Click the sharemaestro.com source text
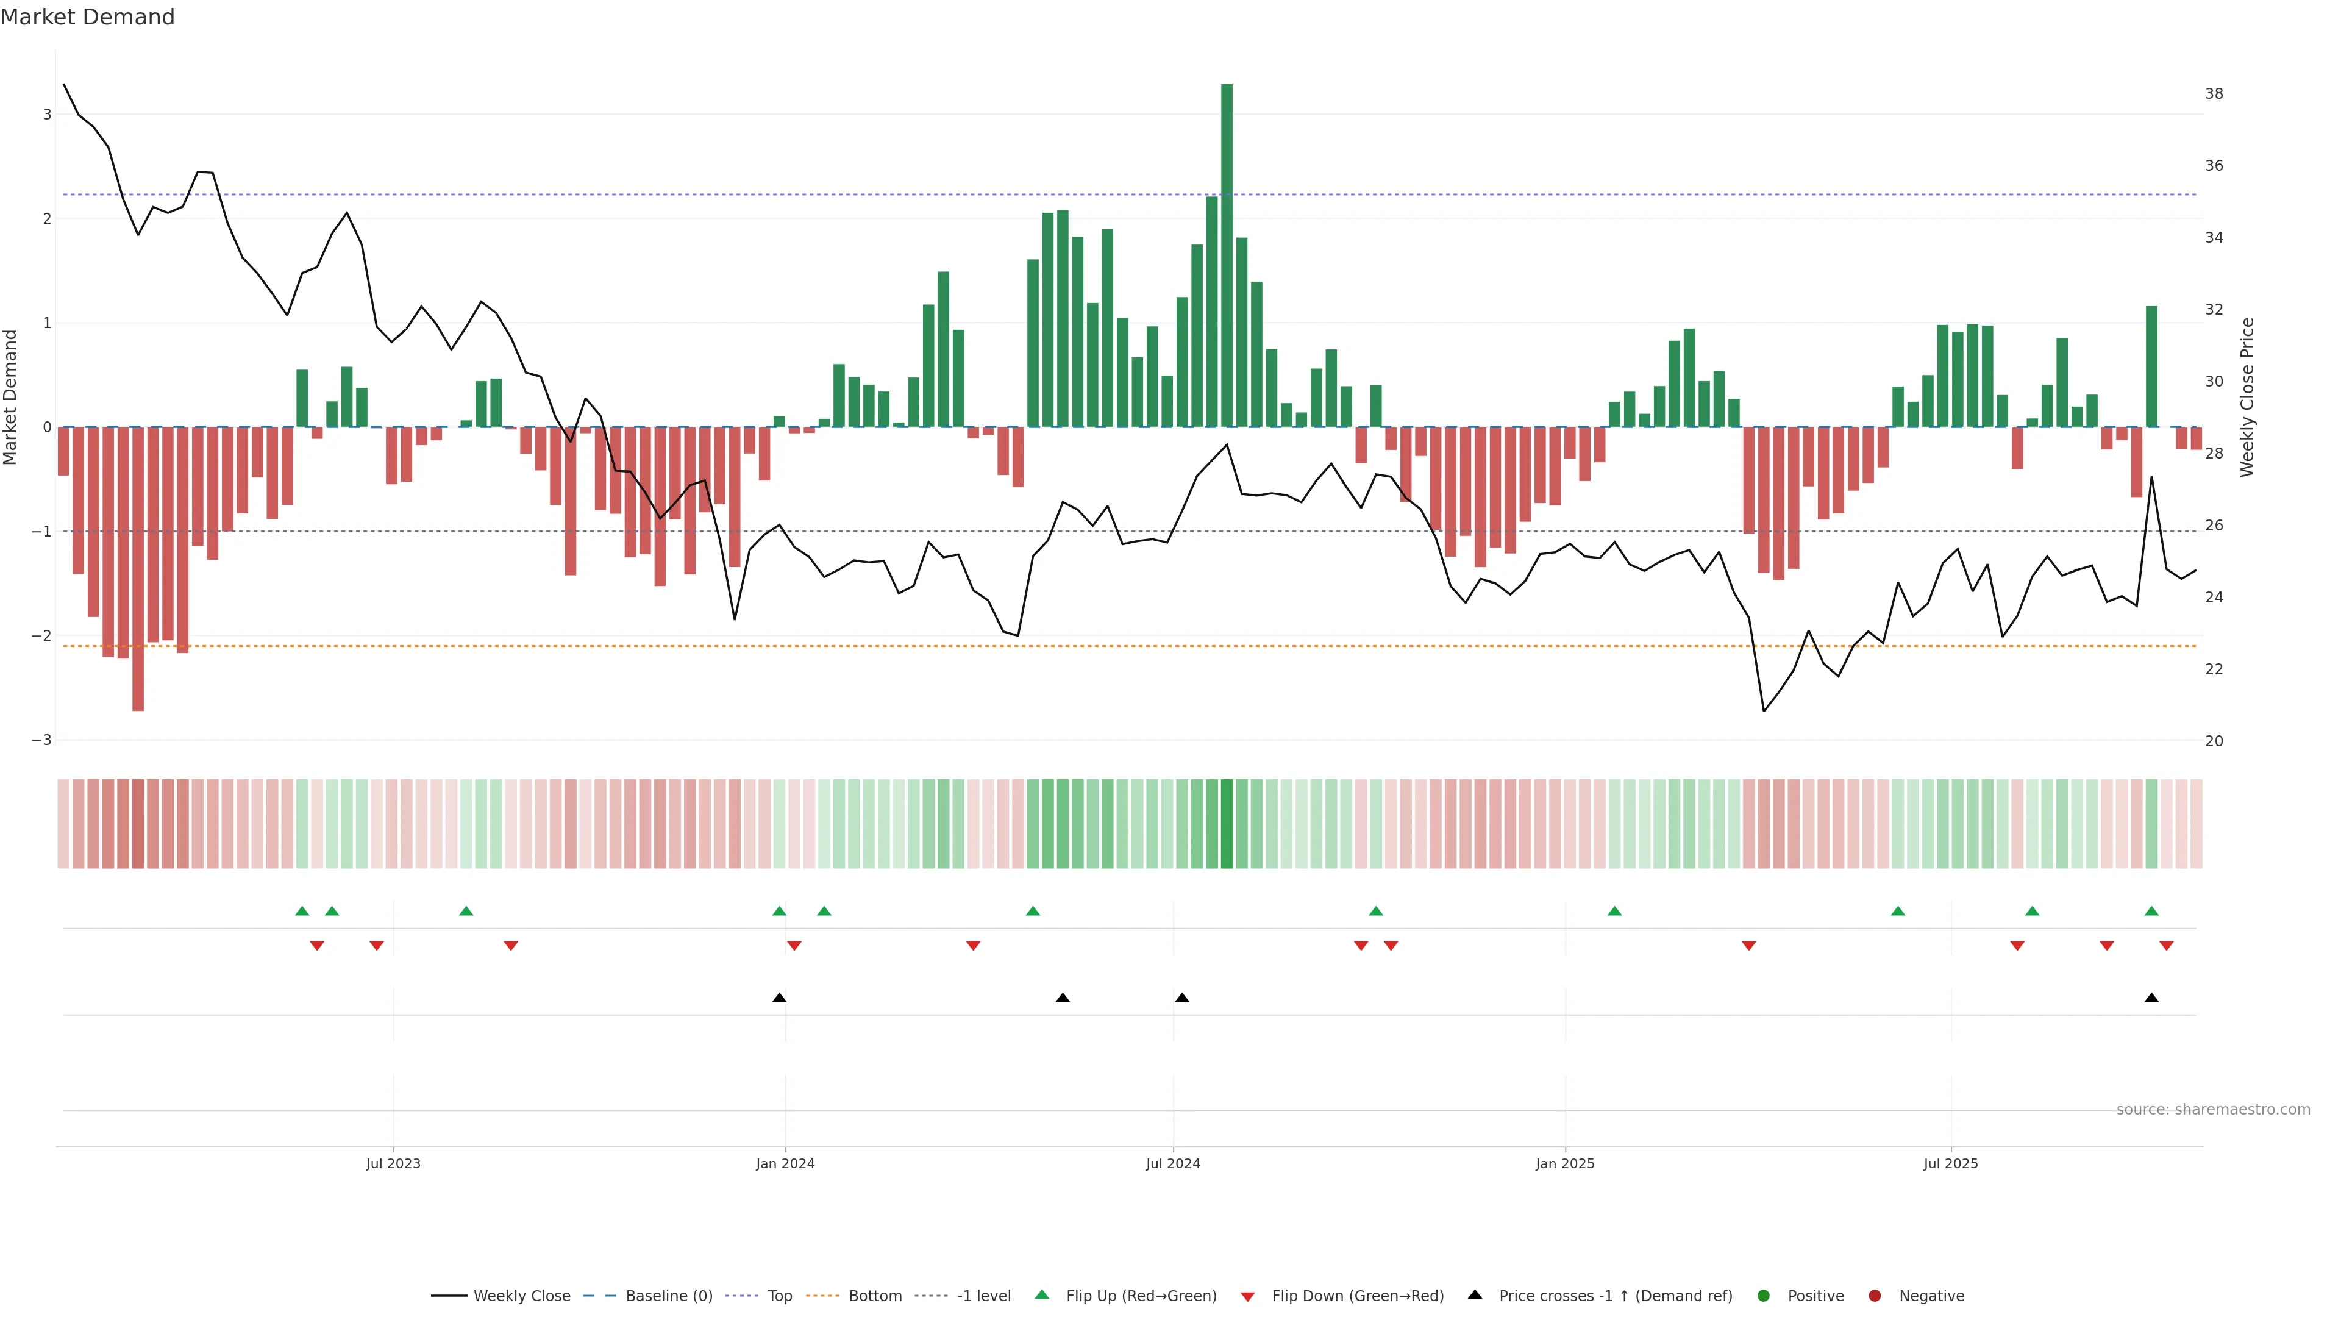 tap(2213, 1110)
